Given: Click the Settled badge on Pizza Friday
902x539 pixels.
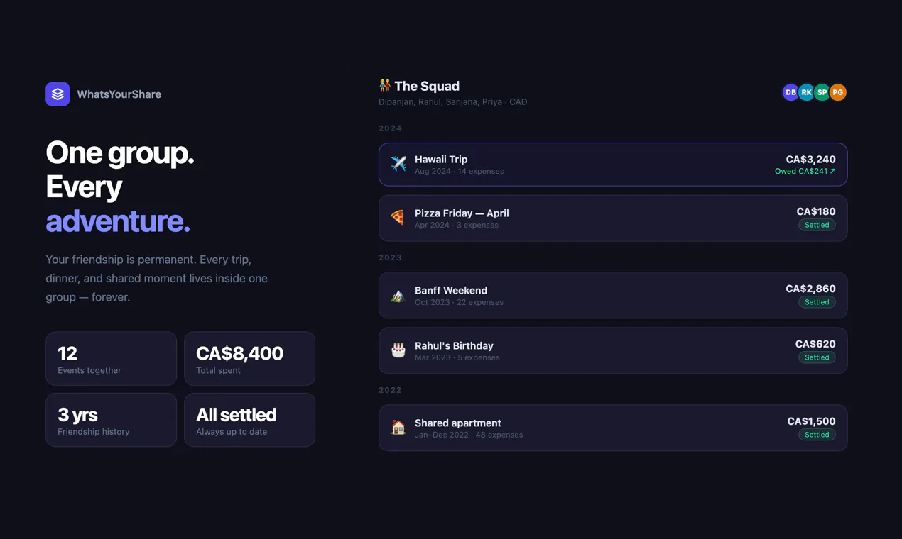Looking at the screenshot, I should pyautogui.click(x=817, y=225).
